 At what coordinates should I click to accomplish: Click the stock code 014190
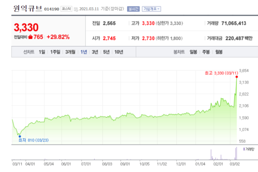(x=52, y=9)
